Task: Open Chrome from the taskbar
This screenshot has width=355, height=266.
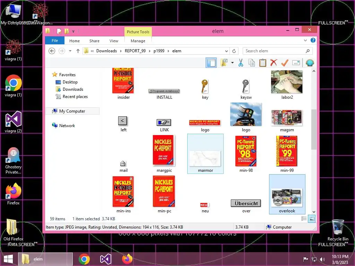Action: (x=84, y=259)
